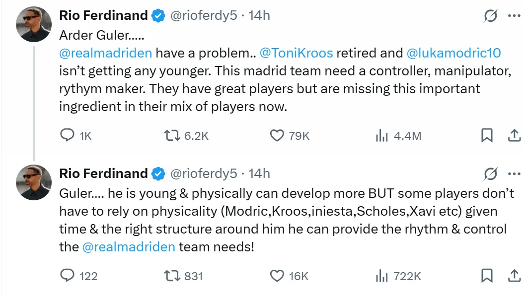
Task: Share the second tweet via upload icon
Action: tap(514, 276)
